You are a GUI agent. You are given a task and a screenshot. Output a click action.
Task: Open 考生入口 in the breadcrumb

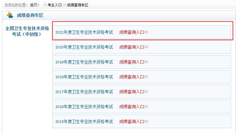pyautogui.click(x=55, y=5)
